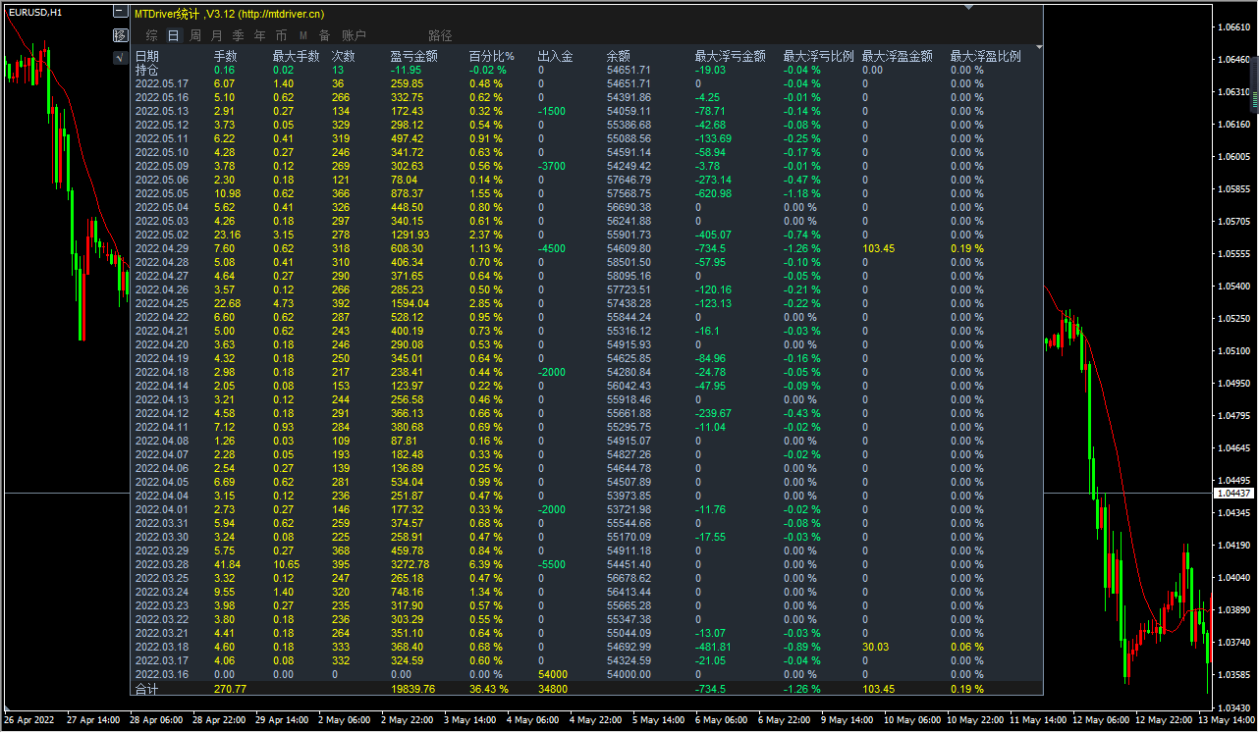Click the 路径 path button
Viewport: 1259px width, 733px height.
pyautogui.click(x=440, y=35)
